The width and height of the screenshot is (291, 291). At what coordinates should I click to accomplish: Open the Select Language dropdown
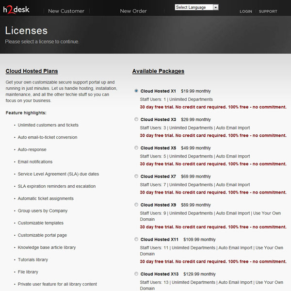[x=194, y=7]
